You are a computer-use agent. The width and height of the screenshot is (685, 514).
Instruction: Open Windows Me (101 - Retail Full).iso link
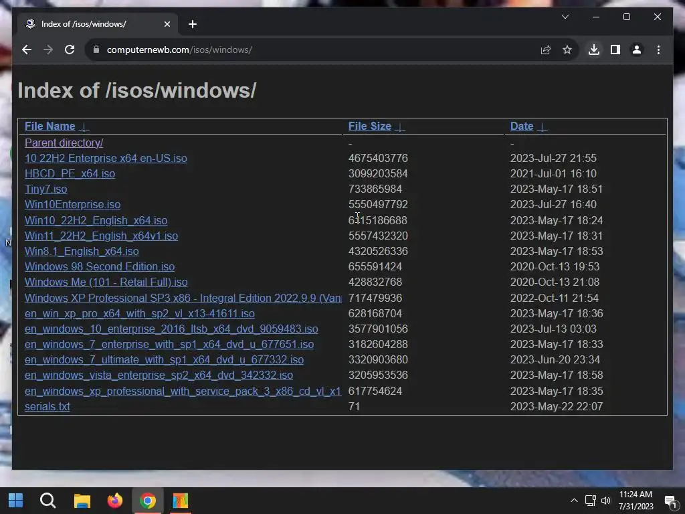click(106, 282)
